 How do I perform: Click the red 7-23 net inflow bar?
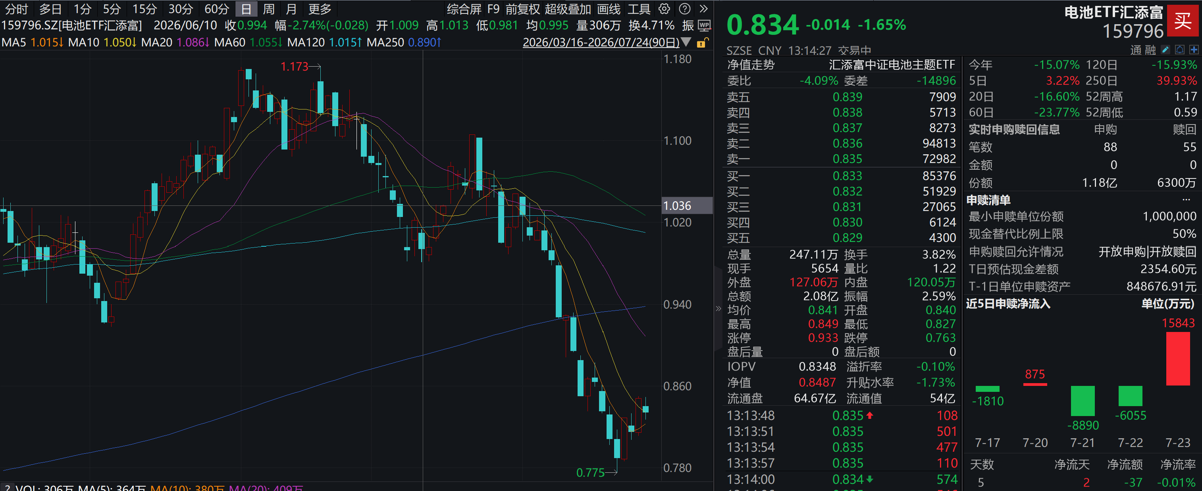[x=1178, y=358]
